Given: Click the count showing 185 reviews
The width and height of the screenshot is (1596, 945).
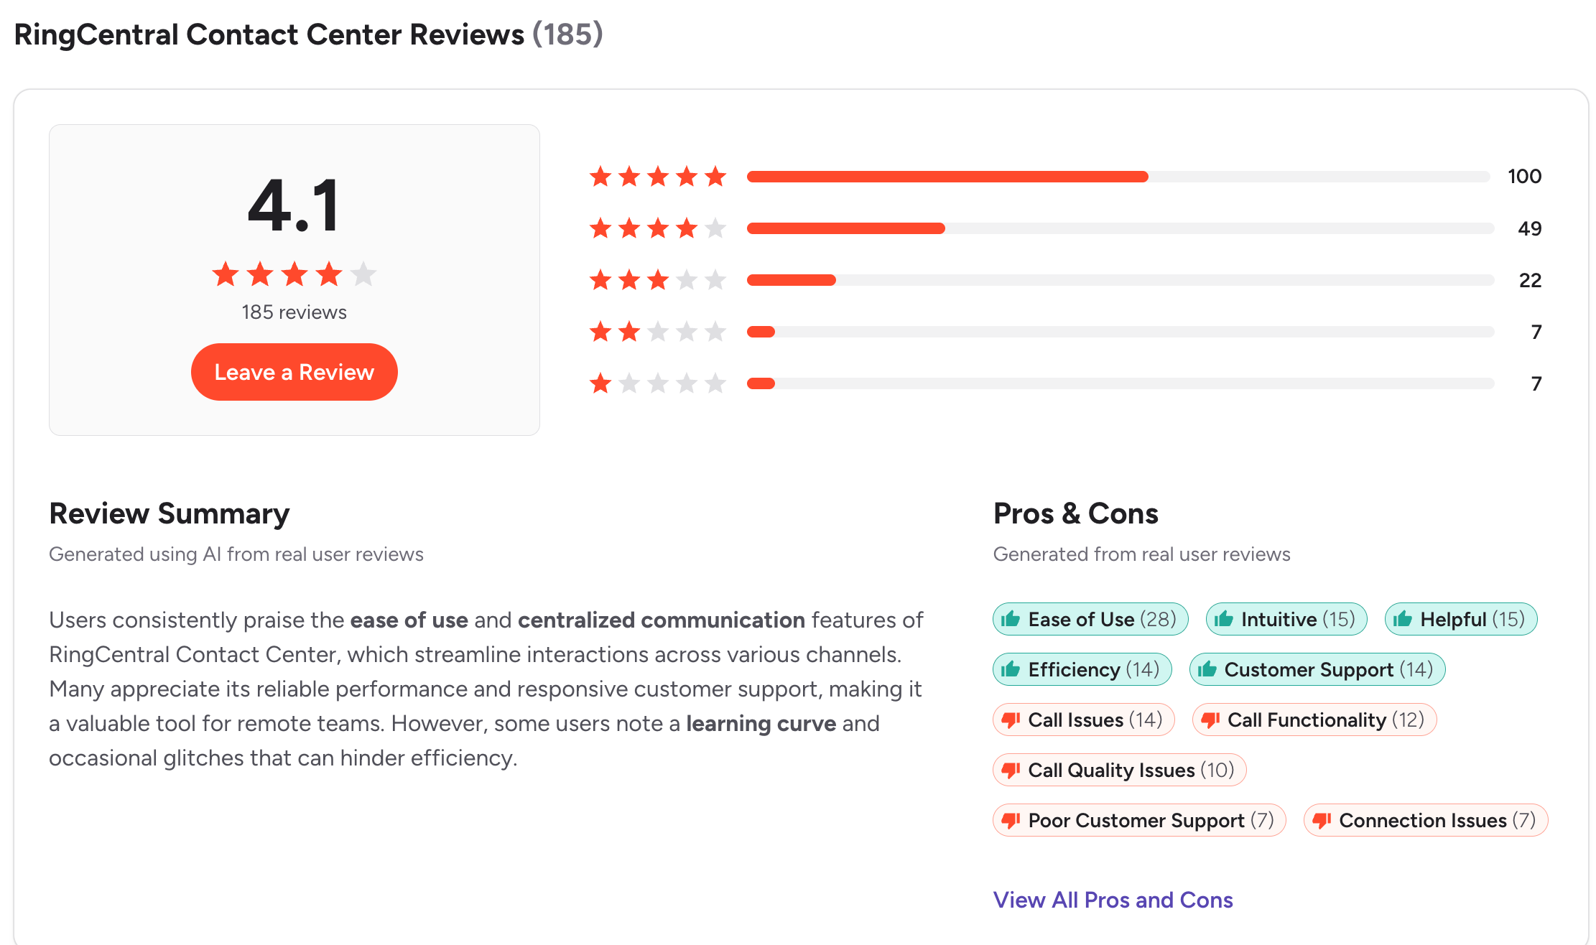Looking at the screenshot, I should point(293,312).
